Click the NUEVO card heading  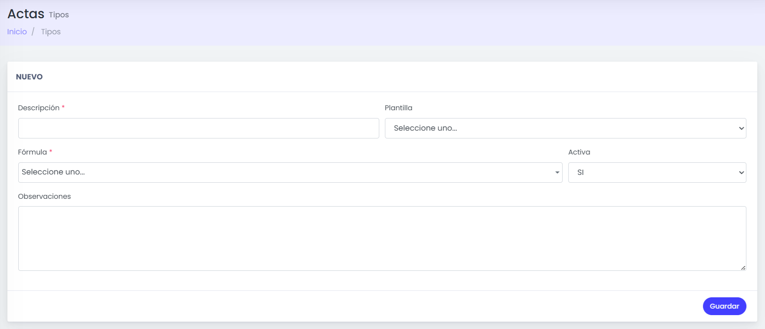point(30,77)
